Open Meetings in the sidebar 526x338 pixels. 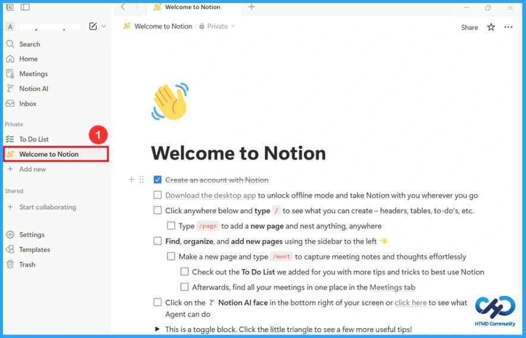[x=33, y=74]
